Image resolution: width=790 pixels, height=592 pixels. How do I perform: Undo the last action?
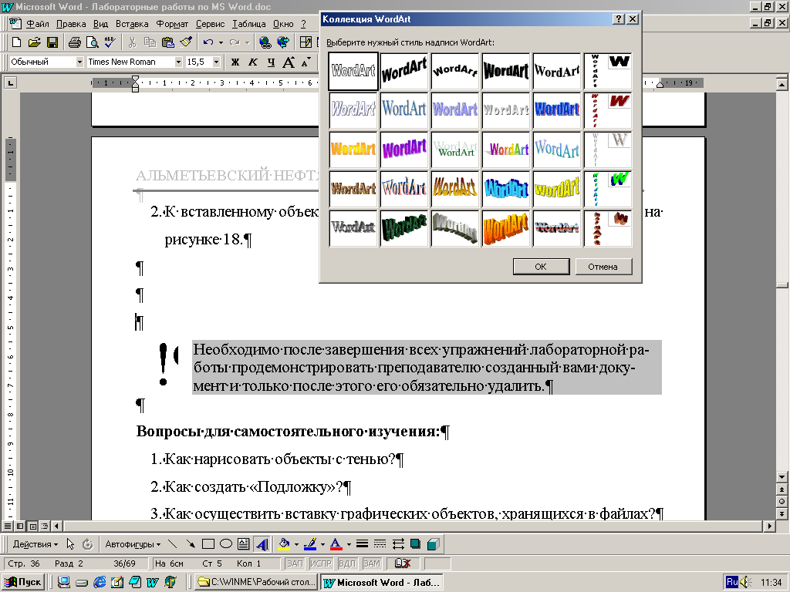208,42
